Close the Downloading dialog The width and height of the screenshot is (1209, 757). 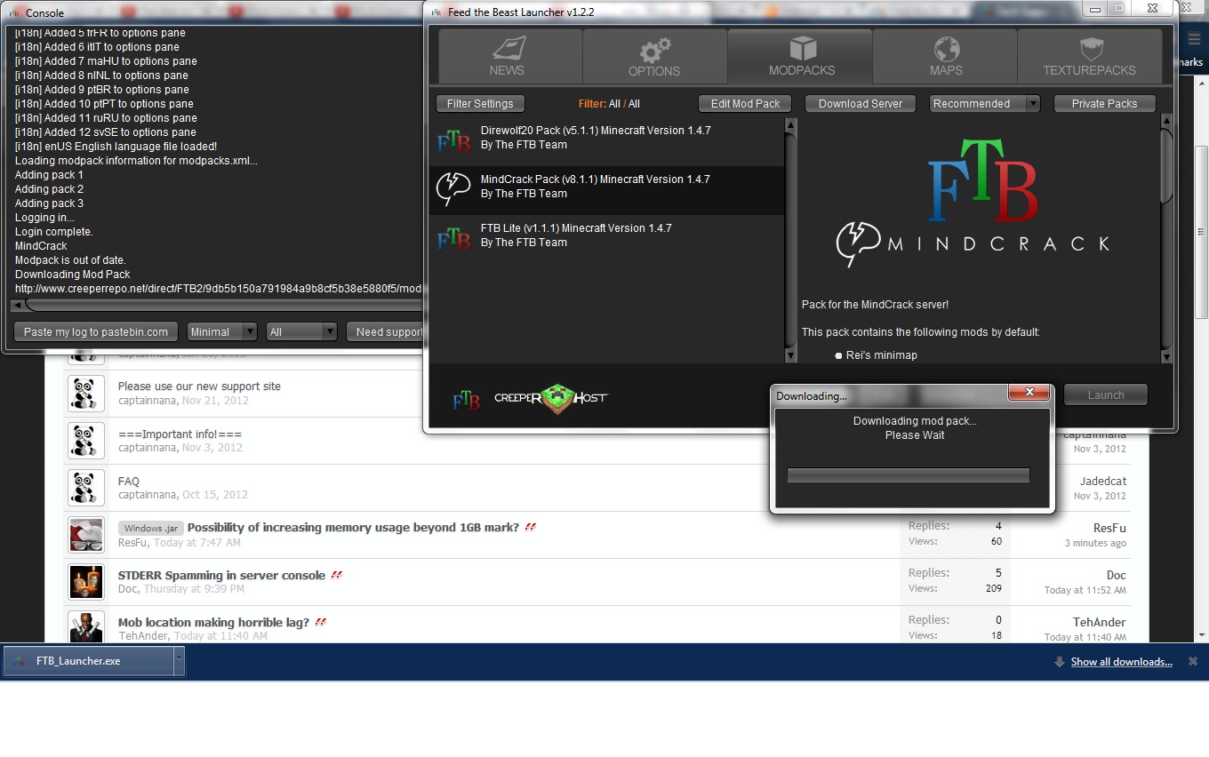pyautogui.click(x=1029, y=393)
